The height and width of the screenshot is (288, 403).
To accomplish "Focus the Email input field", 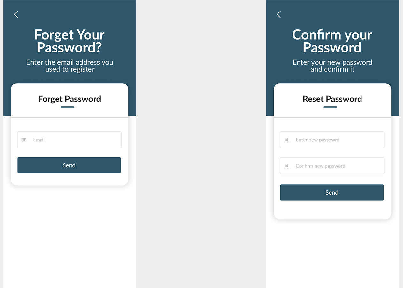I will point(73,140).
